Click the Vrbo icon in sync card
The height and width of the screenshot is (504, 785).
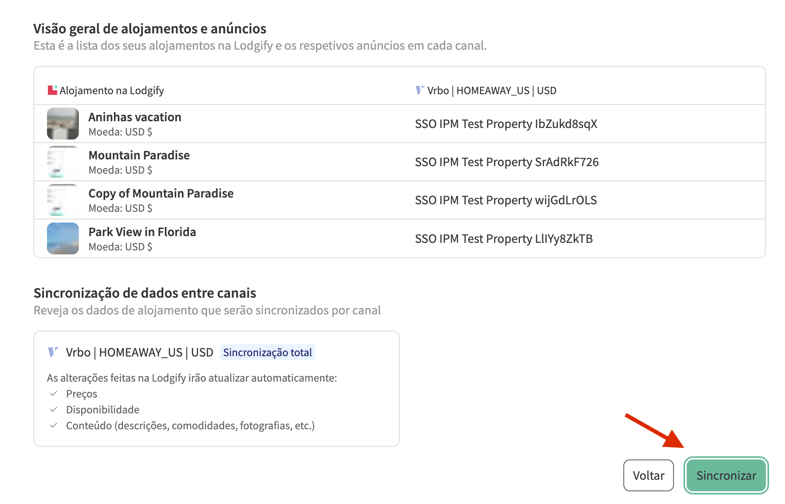[53, 352]
